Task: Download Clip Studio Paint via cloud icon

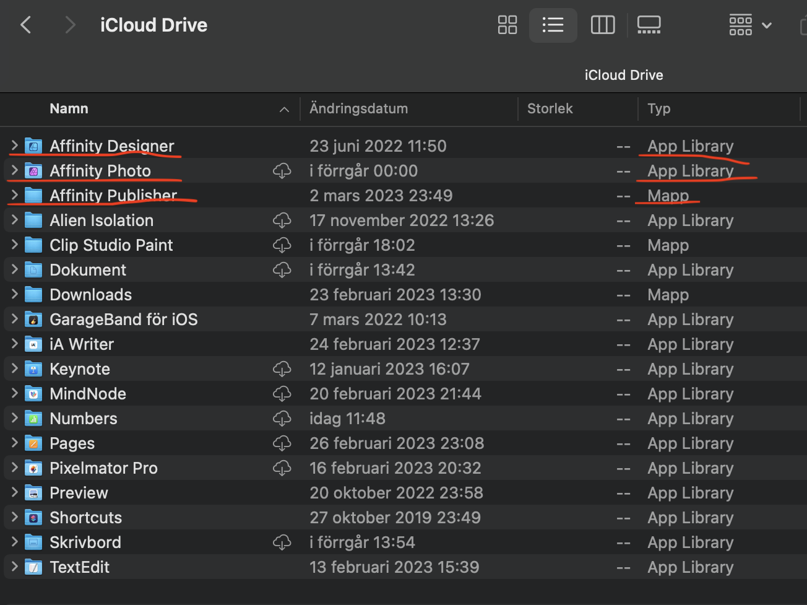Action: coord(282,245)
